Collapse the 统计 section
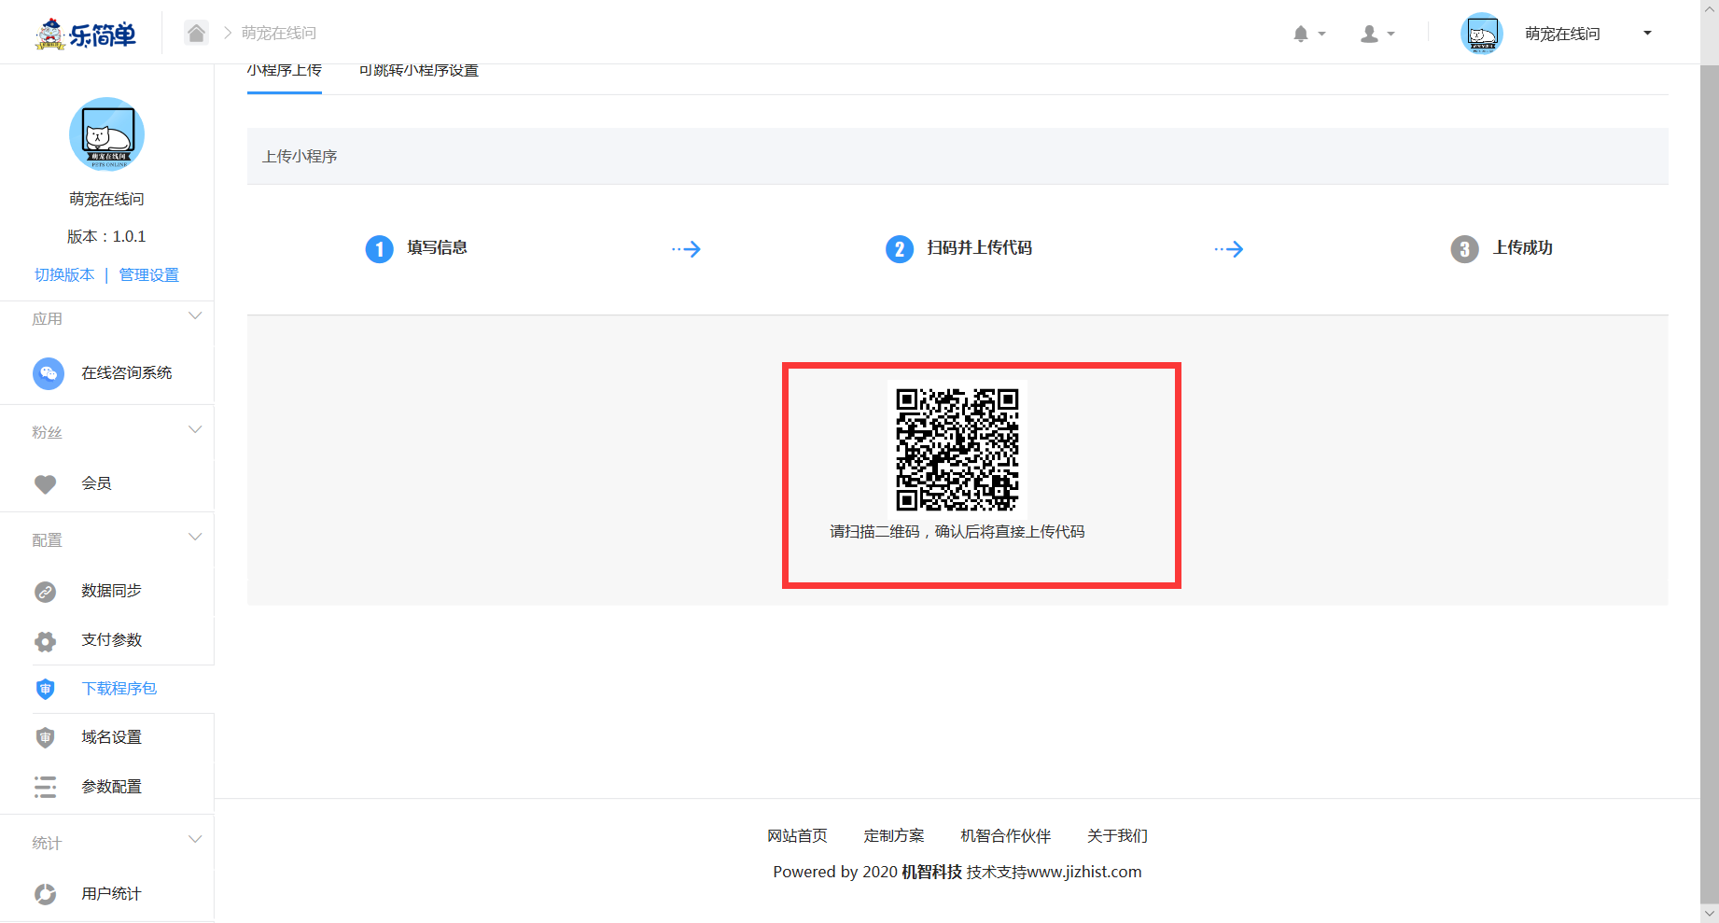Screen dimensions: 1719x923 point(195,840)
